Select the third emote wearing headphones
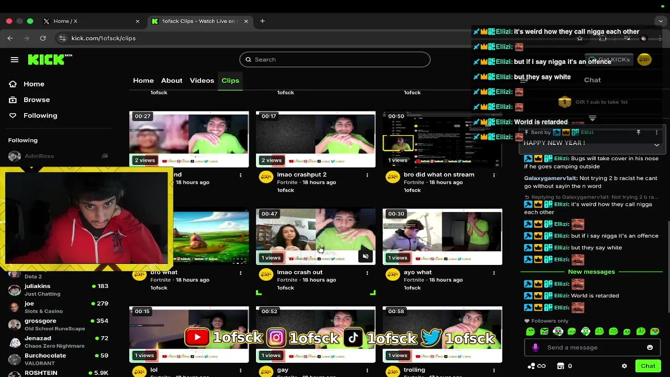 tap(558, 331)
